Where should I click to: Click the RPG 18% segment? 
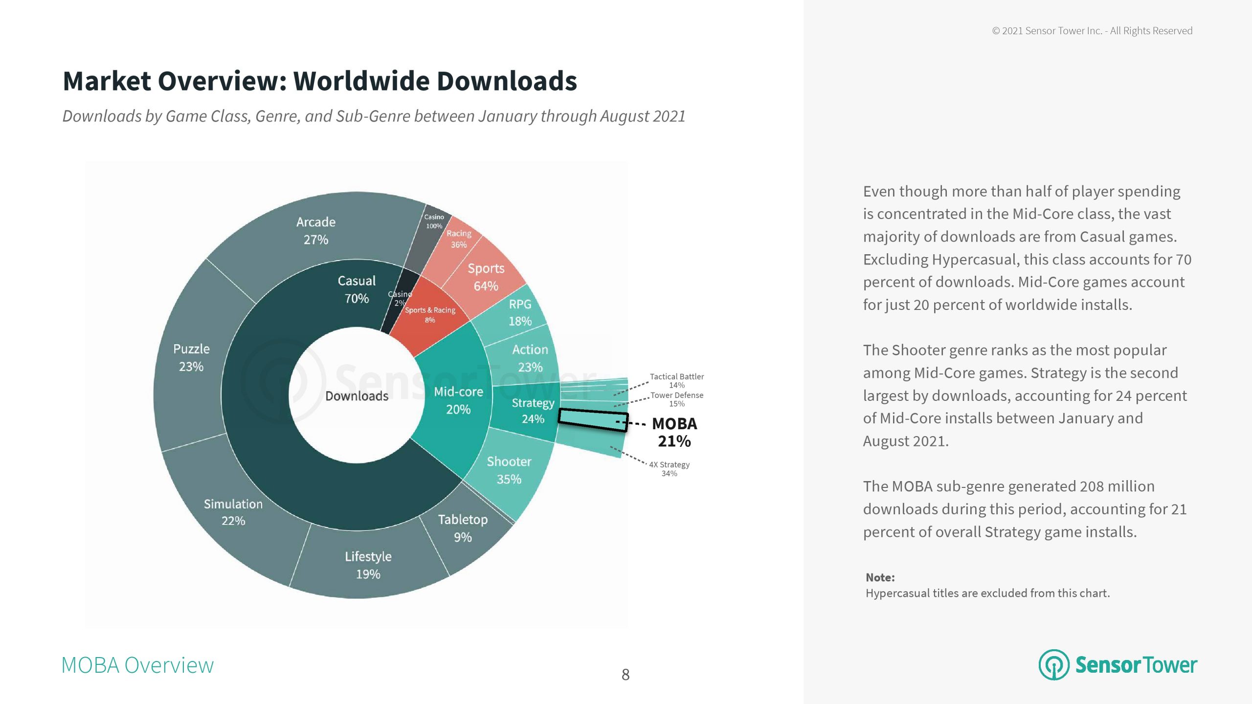(x=519, y=312)
